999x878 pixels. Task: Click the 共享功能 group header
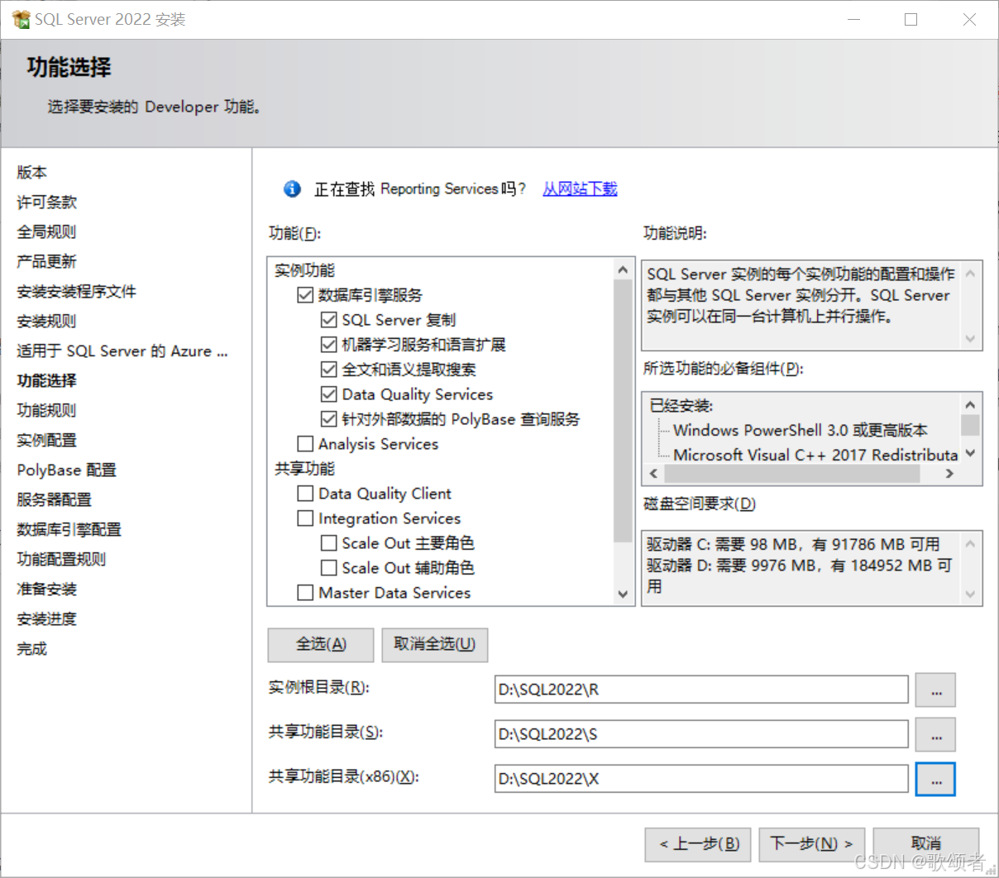pyautogui.click(x=305, y=469)
